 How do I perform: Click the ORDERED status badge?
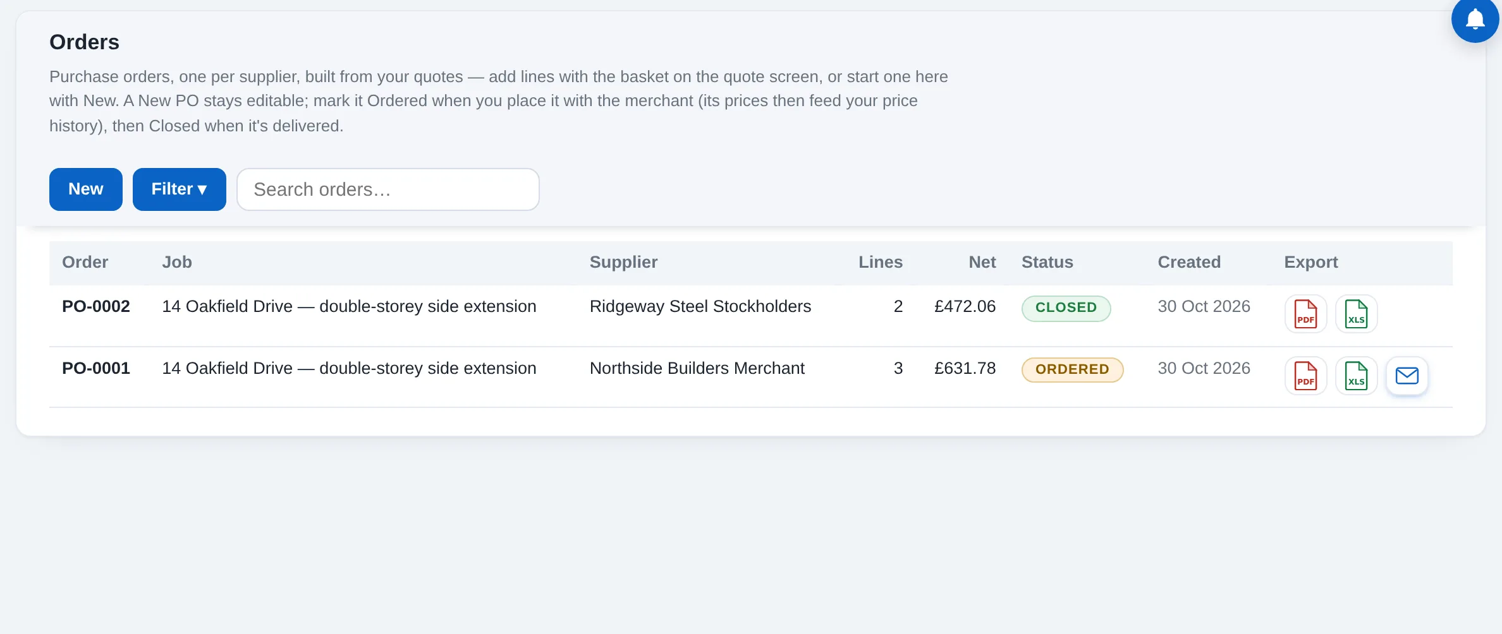tap(1072, 370)
